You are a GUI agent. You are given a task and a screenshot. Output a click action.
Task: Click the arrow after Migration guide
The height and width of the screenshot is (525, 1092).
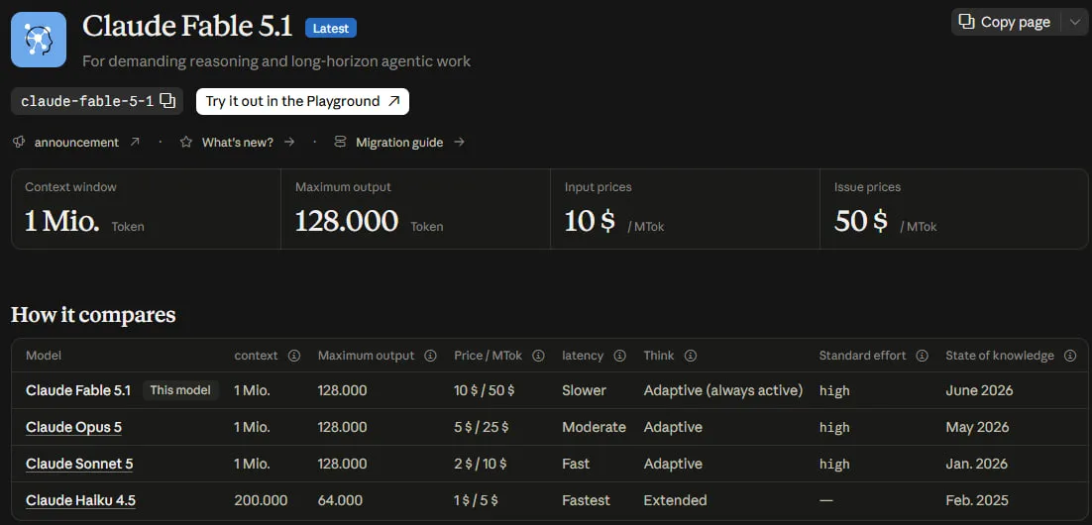(x=459, y=142)
